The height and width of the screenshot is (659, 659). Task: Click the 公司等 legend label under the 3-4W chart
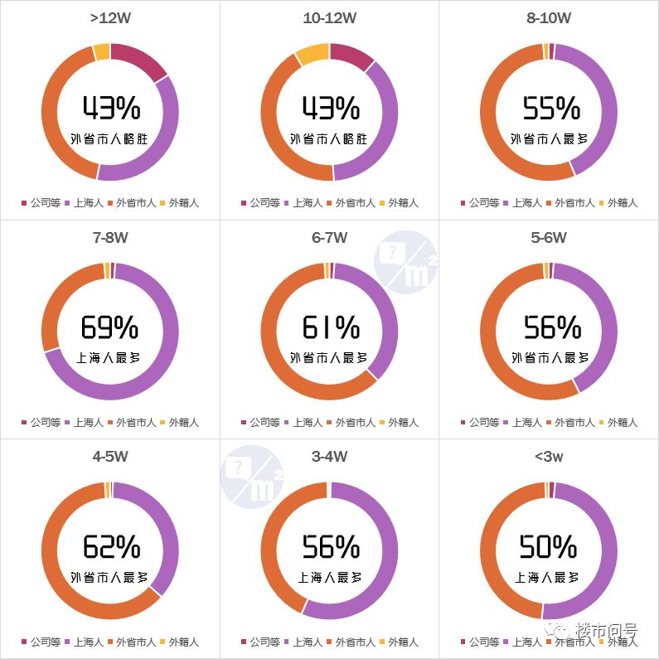click(x=264, y=642)
